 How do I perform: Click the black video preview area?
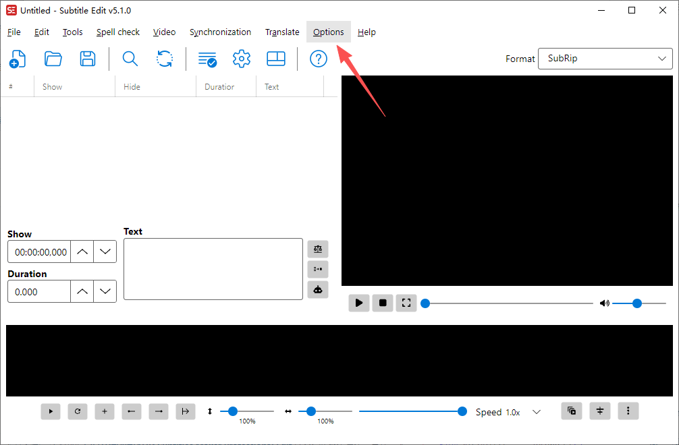click(507, 181)
